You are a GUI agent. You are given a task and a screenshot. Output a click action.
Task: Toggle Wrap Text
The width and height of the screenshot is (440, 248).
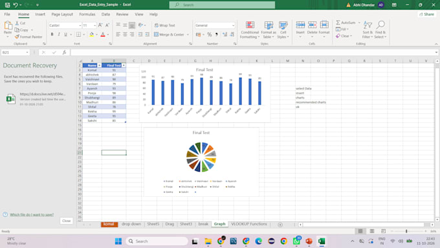[x=165, y=25]
